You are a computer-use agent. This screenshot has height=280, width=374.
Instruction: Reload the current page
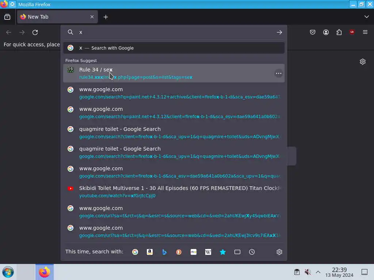tap(35, 32)
